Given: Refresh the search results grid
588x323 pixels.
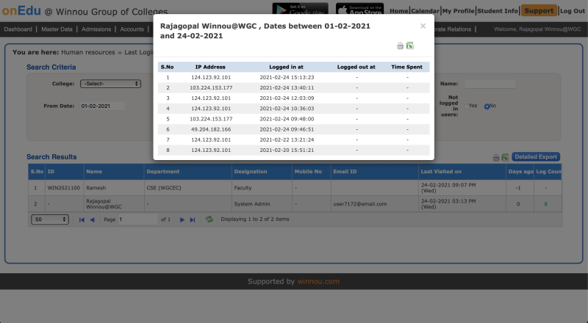Looking at the screenshot, I should coord(209,219).
